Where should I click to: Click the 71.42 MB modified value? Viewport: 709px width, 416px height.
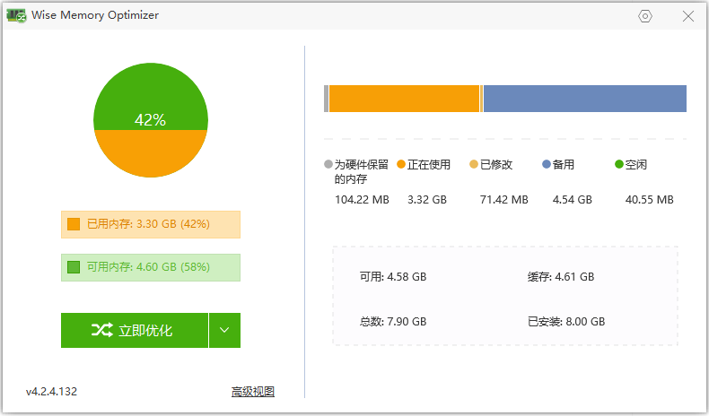pos(504,200)
